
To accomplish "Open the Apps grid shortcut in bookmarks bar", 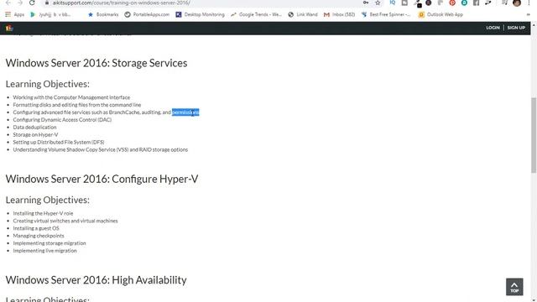I will click(14, 14).
